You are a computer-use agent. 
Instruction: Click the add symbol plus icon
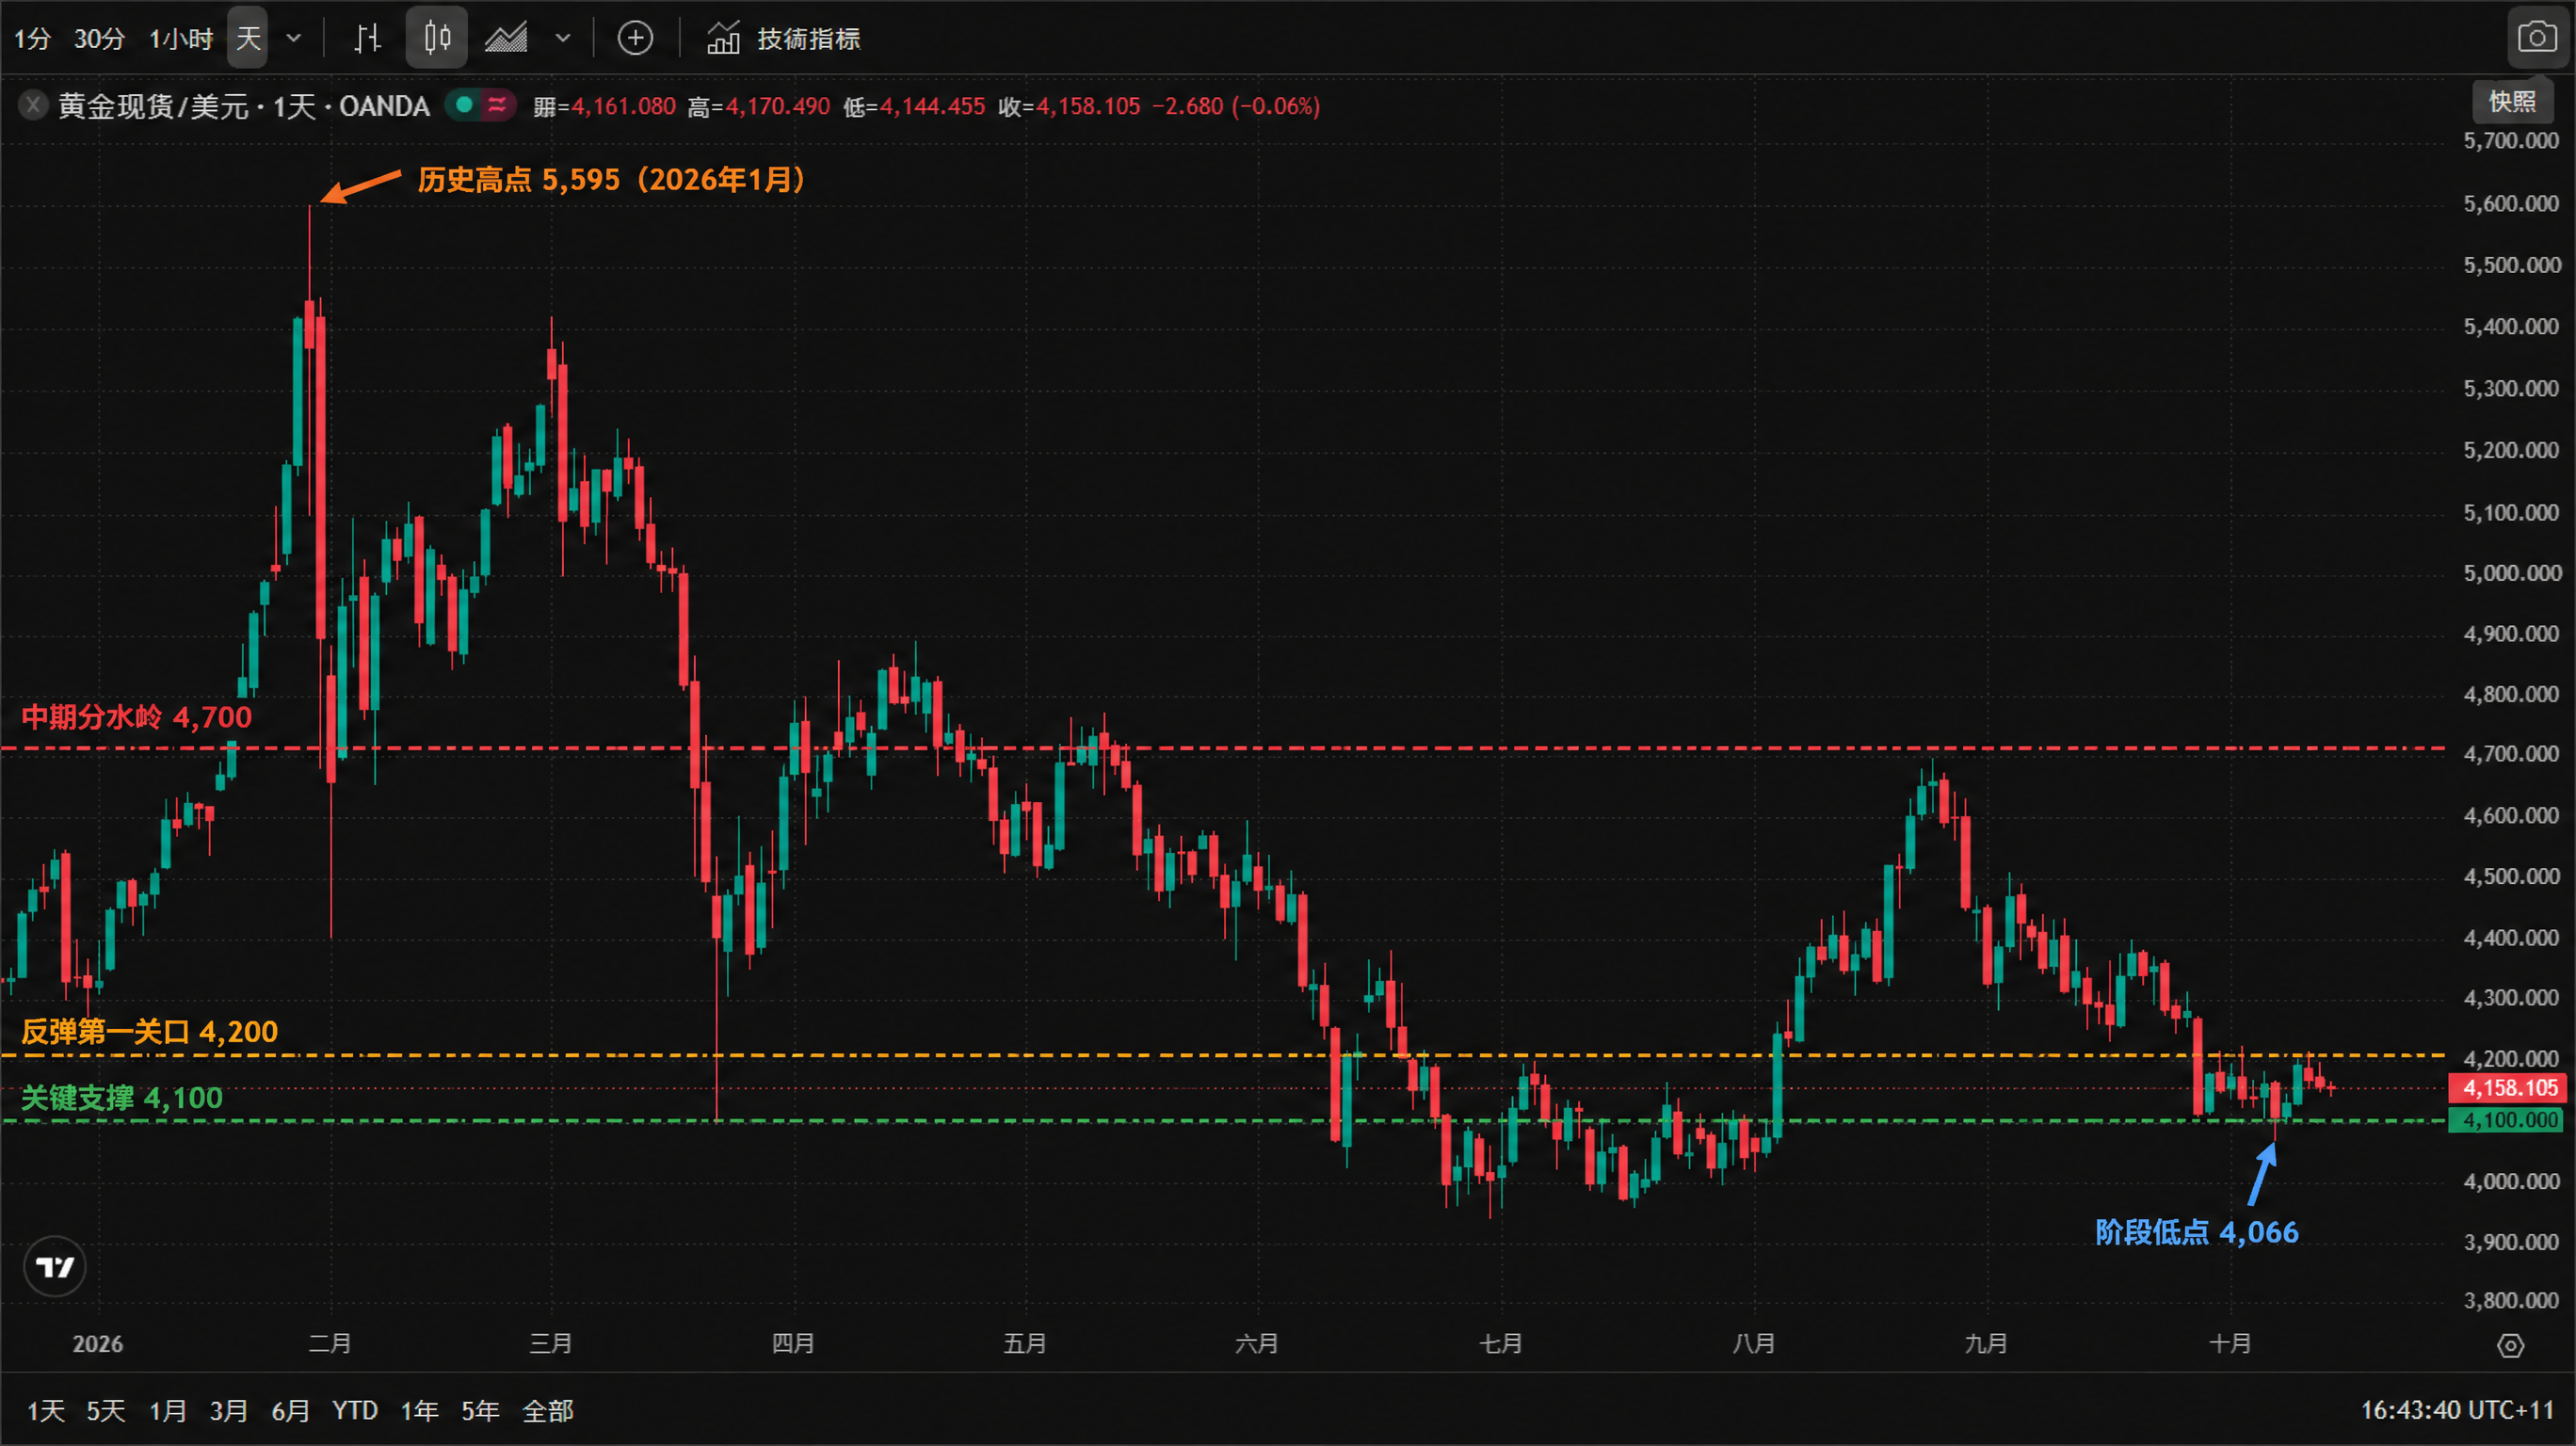(635, 39)
